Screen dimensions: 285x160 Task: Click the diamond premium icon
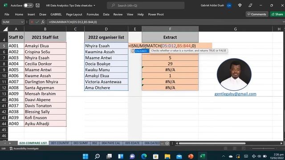pyautogui.click(x=240, y=5)
